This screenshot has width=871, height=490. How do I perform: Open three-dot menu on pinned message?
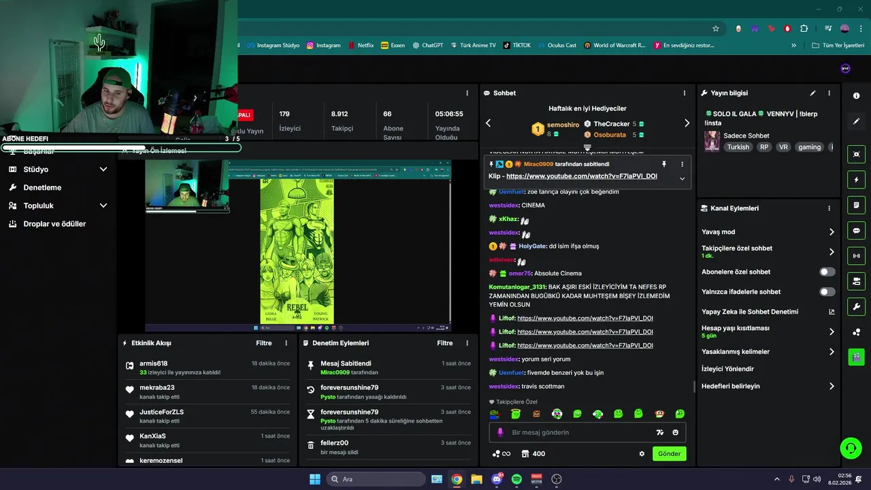(682, 164)
